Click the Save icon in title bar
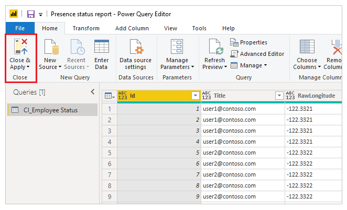 pyautogui.click(x=31, y=14)
